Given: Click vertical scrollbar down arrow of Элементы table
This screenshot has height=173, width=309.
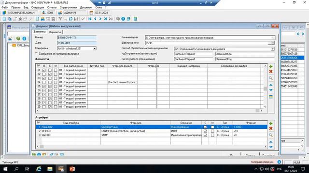Looking at the screenshot, I should coord(265,107).
